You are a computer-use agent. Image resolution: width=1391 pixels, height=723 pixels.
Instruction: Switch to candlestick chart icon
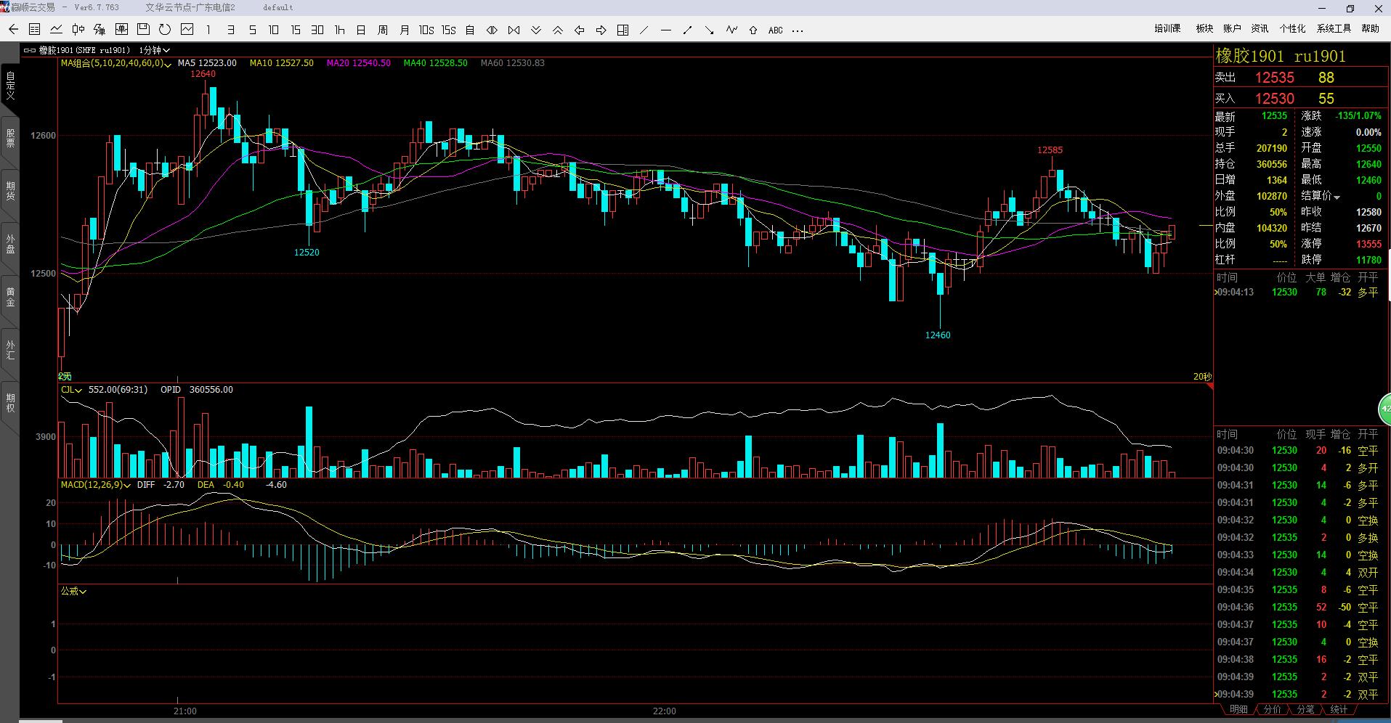point(78,30)
